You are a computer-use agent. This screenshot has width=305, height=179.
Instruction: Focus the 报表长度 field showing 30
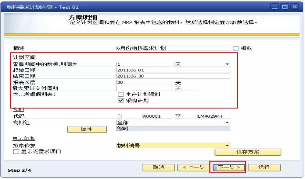tap(144, 82)
